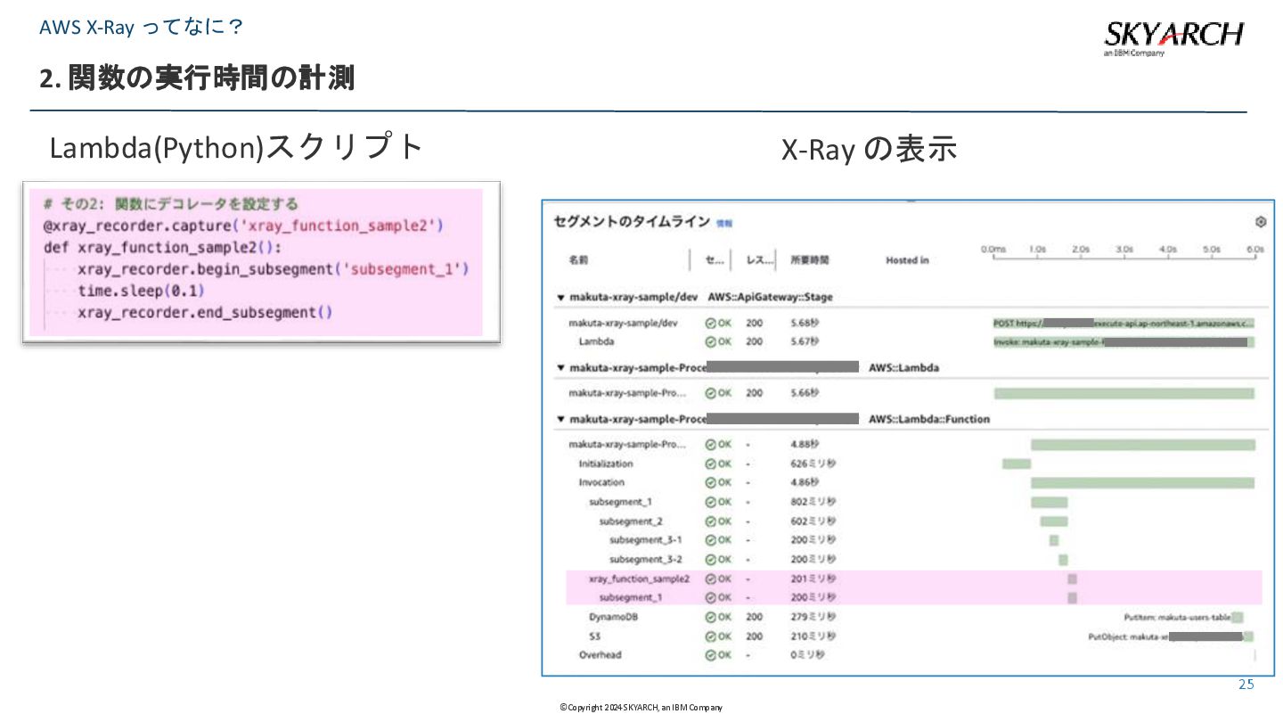
Task: Collapse the makuta-xray-sample/dev AWS::ApiGateway::Stage group
Action: click(560, 297)
